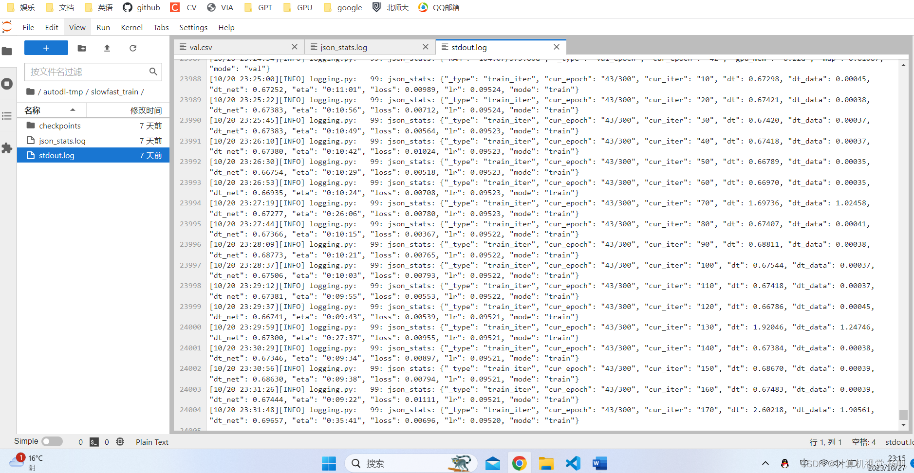The height and width of the screenshot is (473, 914).
Task: Open the View menu
Action: (77, 27)
